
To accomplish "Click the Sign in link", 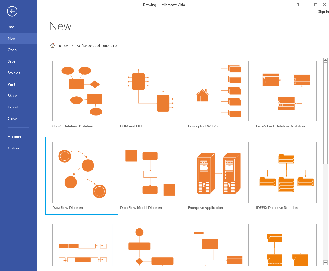I will (x=323, y=12).
